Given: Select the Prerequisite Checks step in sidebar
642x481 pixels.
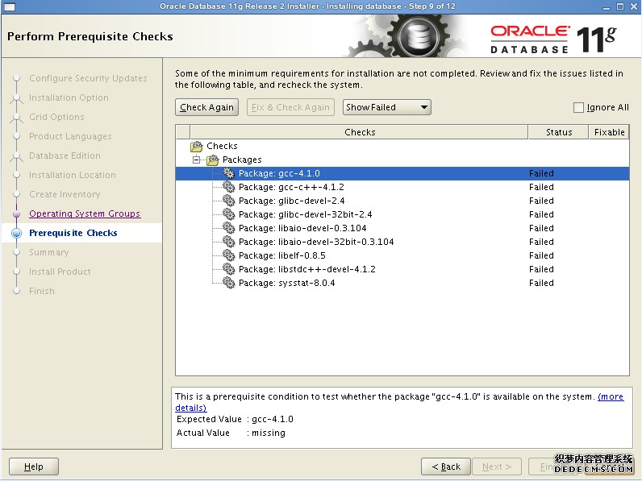Looking at the screenshot, I should 73,233.
